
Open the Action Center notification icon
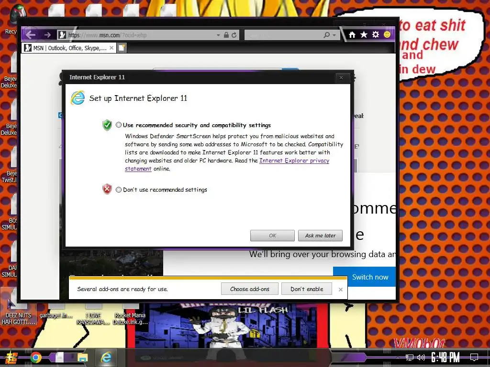point(474,357)
